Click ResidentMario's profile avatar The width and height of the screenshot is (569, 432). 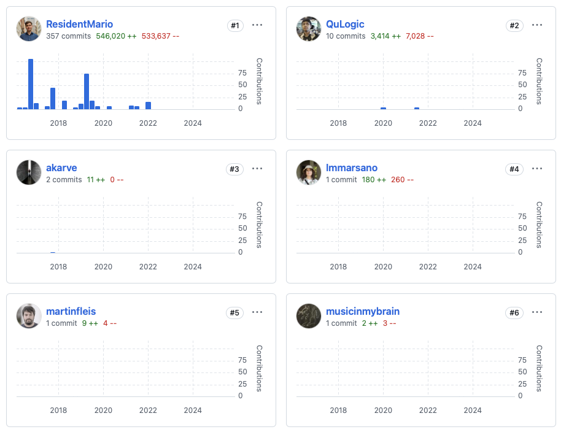click(29, 29)
